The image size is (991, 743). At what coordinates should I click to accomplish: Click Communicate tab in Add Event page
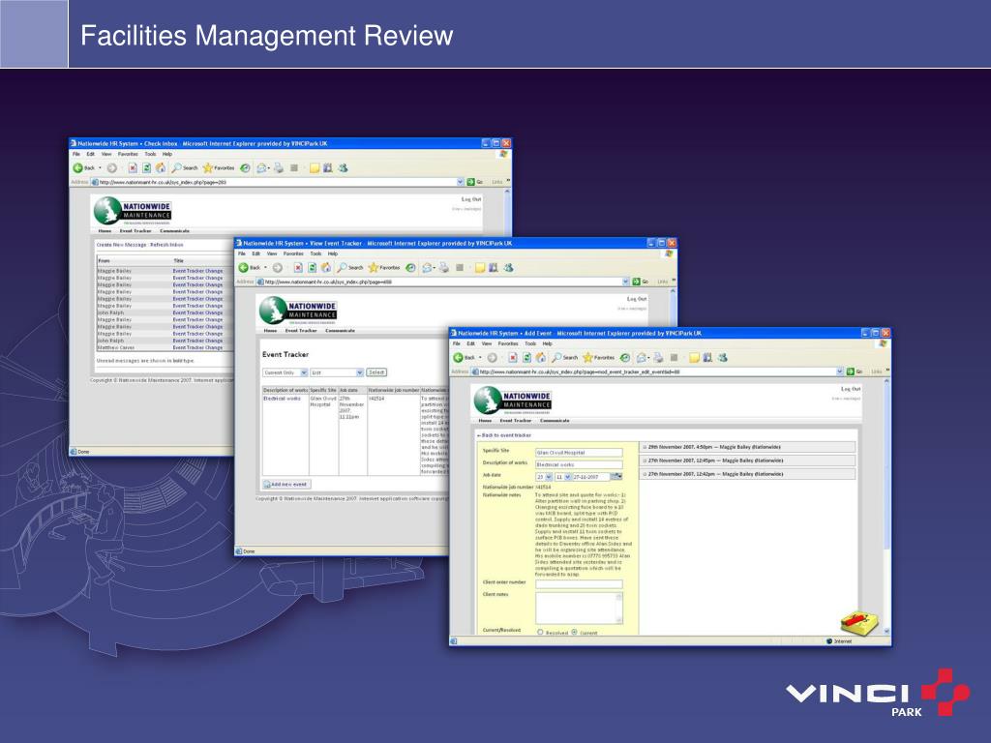[555, 420]
